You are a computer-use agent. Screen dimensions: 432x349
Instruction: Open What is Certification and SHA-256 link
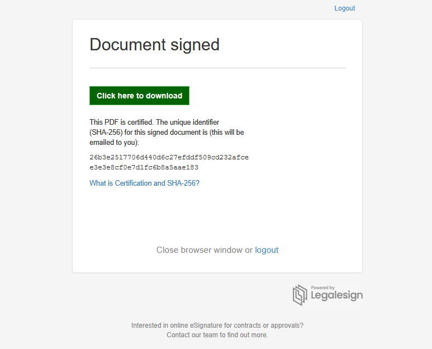[144, 183]
